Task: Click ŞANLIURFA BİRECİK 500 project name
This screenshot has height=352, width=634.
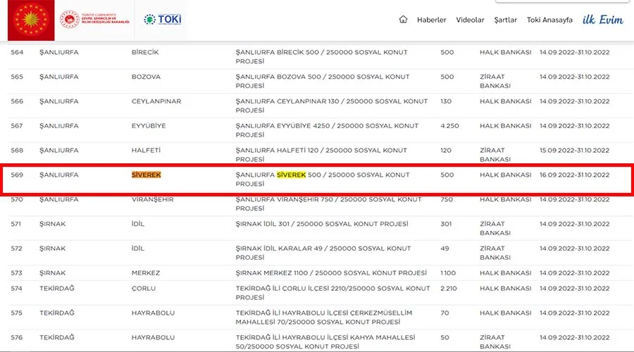Action: click(321, 56)
